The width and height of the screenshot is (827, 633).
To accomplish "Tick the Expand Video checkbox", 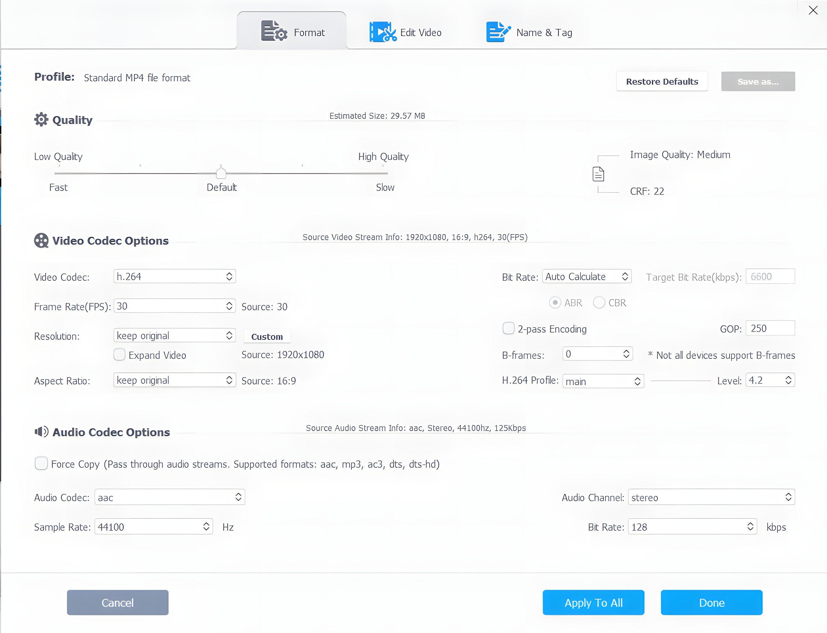I will (x=119, y=355).
